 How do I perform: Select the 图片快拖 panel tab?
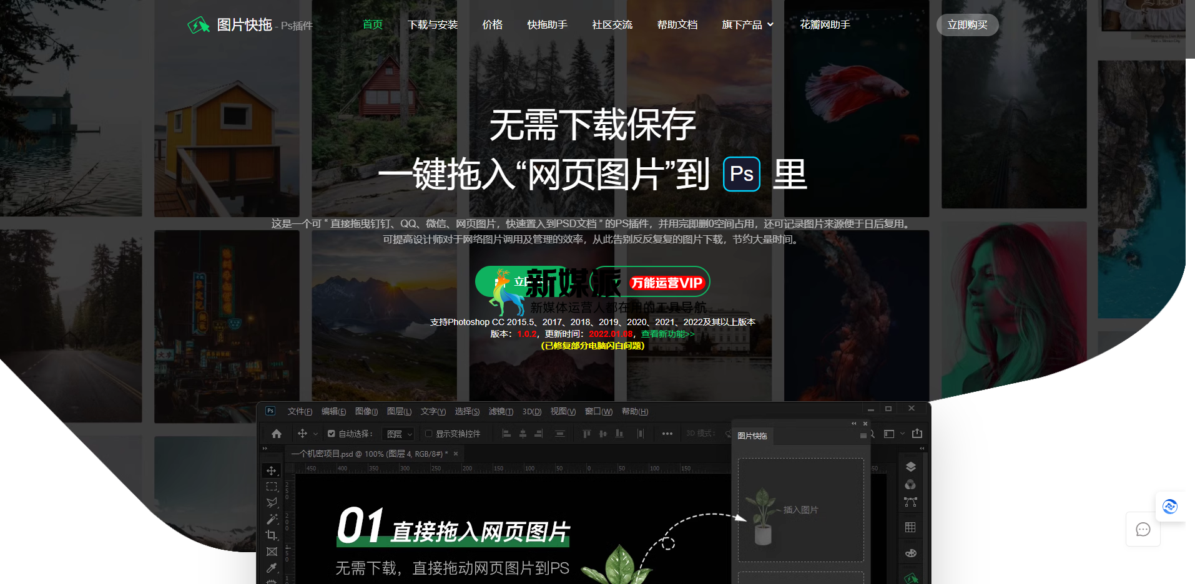752,436
